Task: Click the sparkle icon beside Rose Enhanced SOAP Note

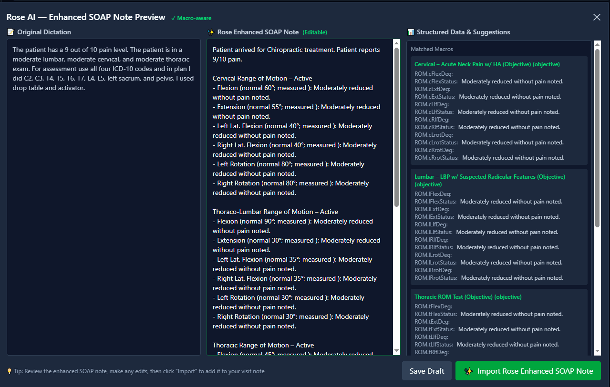Action: click(211, 32)
